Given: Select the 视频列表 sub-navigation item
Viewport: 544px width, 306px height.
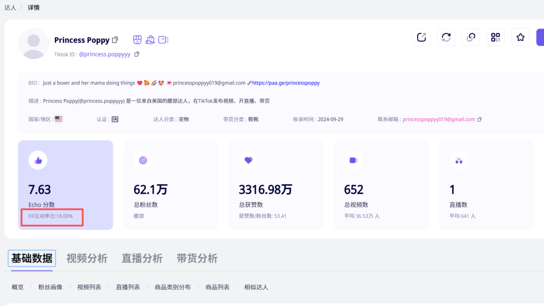Looking at the screenshot, I should point(89,287).
